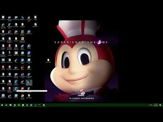Image resolution: width=163 pixels, height=122 pixels.
Task: Select the Download 2 desktop shortcut
Action: [16, 18]
